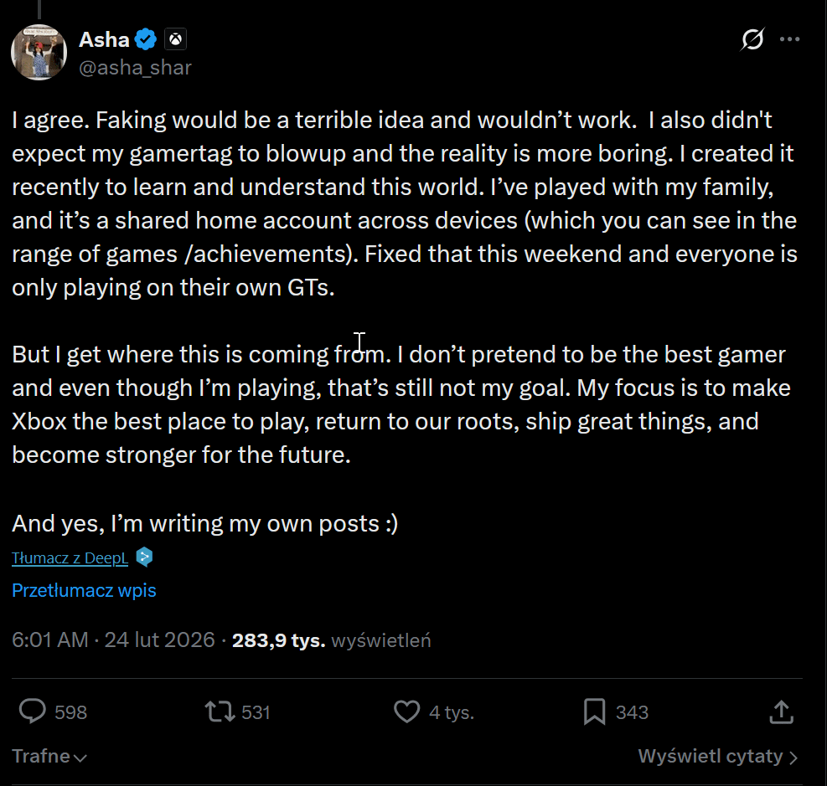827x786 pixels.
Task: Expand the Trafne sort dropdown
Action: (49, 757)
